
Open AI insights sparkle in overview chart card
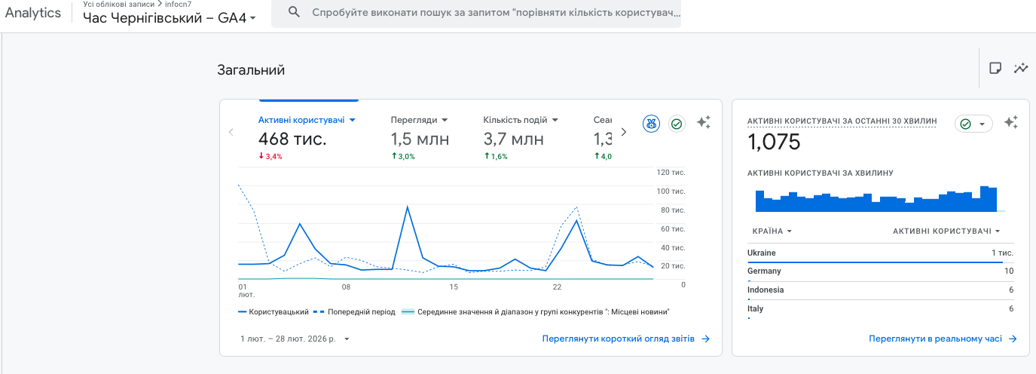point(704,123)
